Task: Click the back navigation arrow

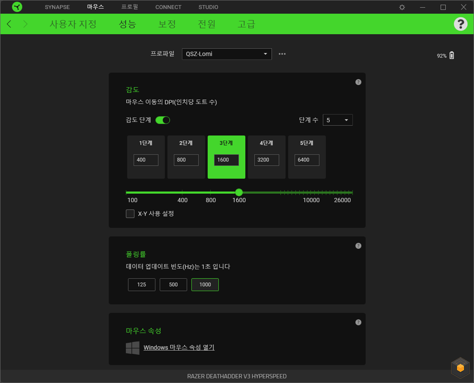Action: (x=9, y=24)
